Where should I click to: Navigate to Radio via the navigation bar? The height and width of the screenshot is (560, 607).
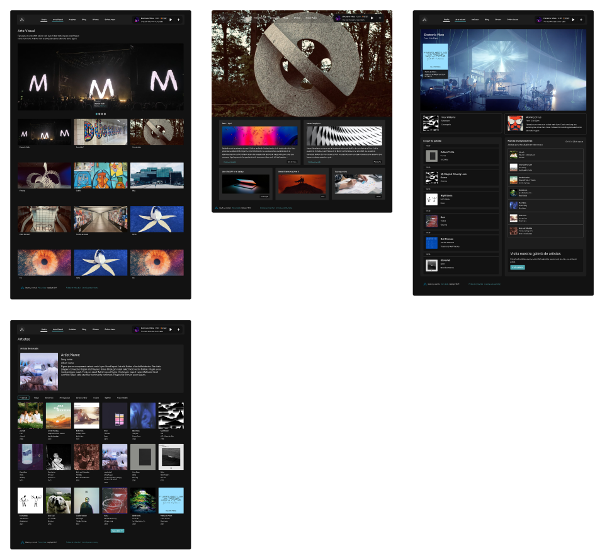(x=44, y=20)
